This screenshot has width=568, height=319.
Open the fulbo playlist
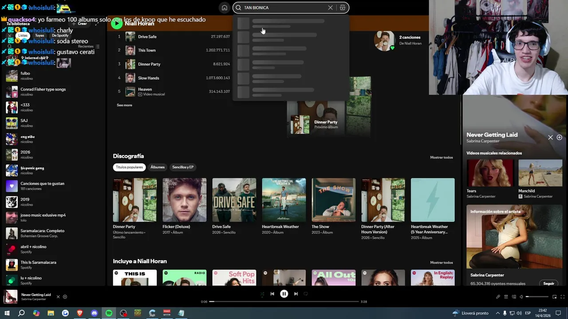(53, 76)
